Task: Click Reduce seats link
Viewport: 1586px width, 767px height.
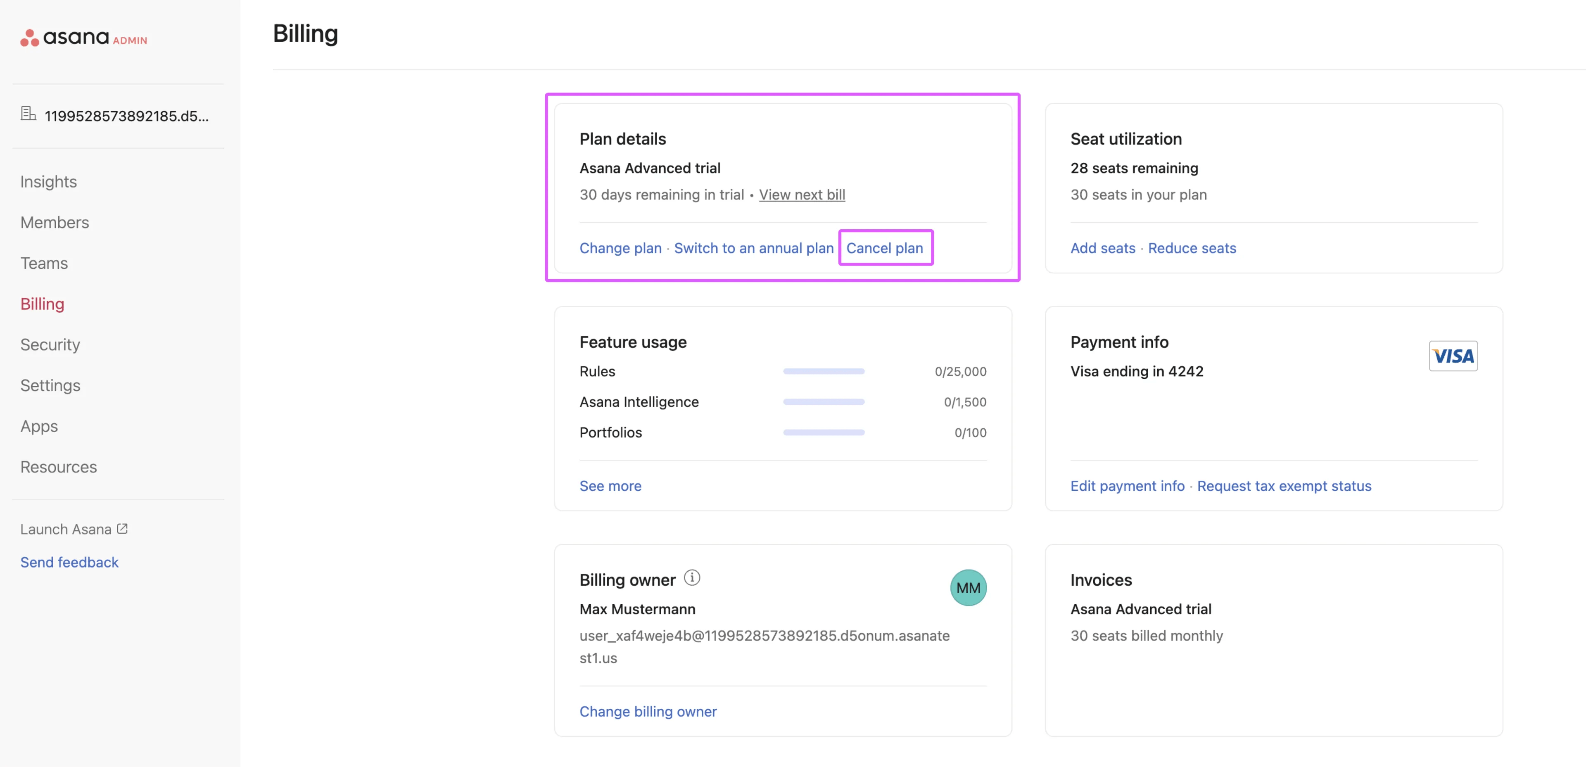Action: [x=1192, y=248]
